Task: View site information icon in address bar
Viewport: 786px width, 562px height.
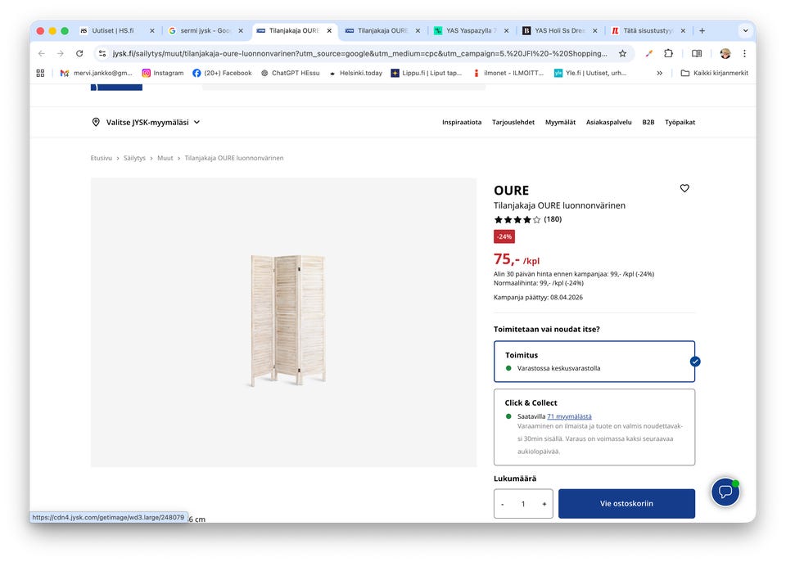Action: click(x=102, y=53)
